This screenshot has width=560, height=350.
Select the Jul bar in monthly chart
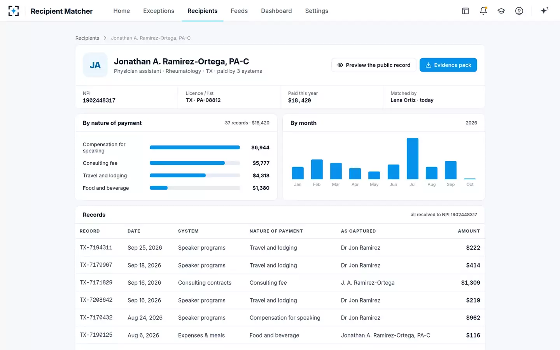[x=413, y=159]
